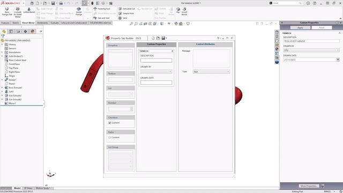Expand the Solid Bodies(1) node
The width and height of the screenshot is (343, 193).
[x=2, y=56]
